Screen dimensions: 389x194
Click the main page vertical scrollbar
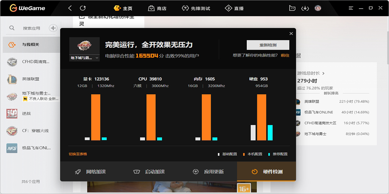388,48
